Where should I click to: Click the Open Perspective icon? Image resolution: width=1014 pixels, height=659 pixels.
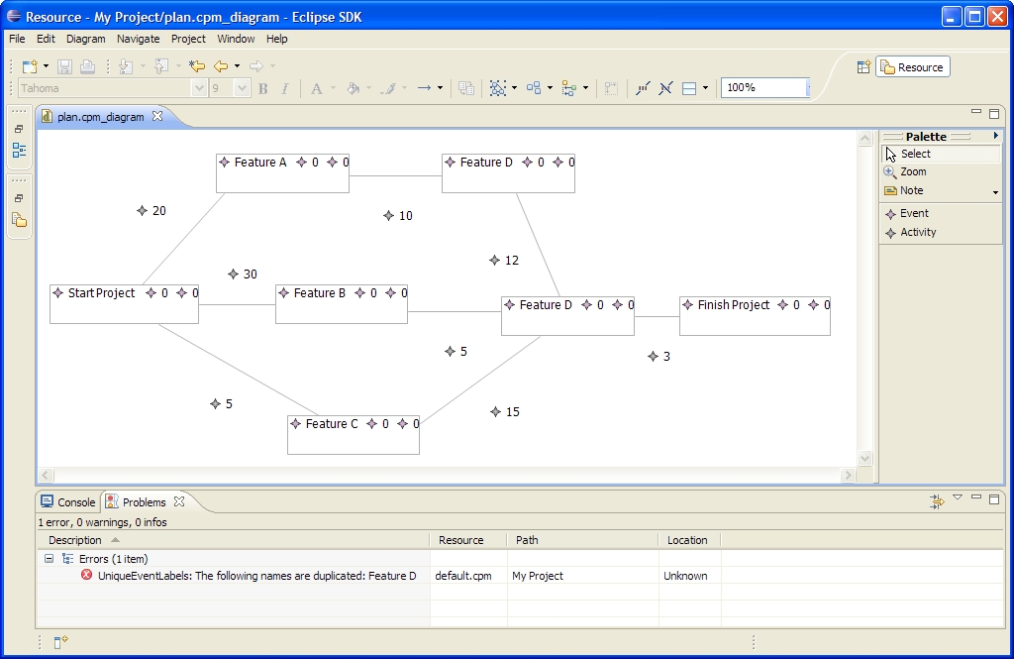click(x=863, y=67)
